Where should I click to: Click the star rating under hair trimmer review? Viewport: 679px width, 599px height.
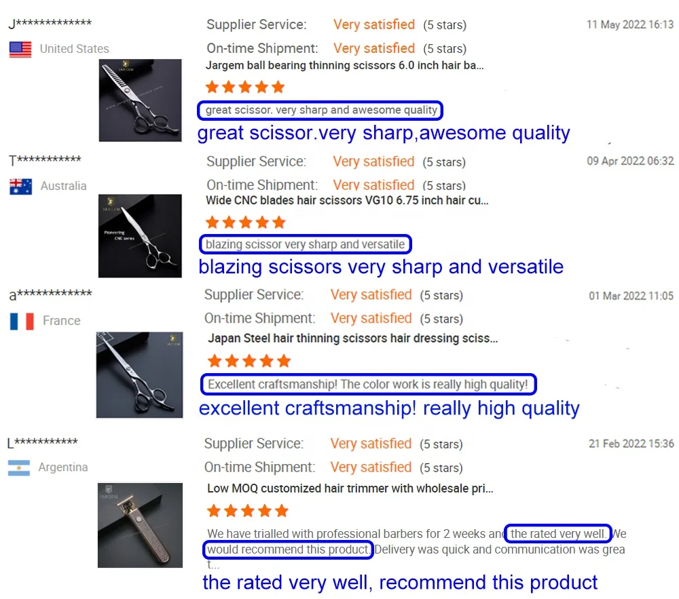(248, 510)
